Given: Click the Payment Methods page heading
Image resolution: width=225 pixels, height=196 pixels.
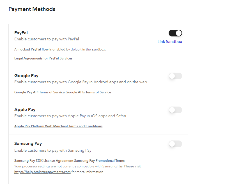Looking at the screenshot, I should point(32,9).
